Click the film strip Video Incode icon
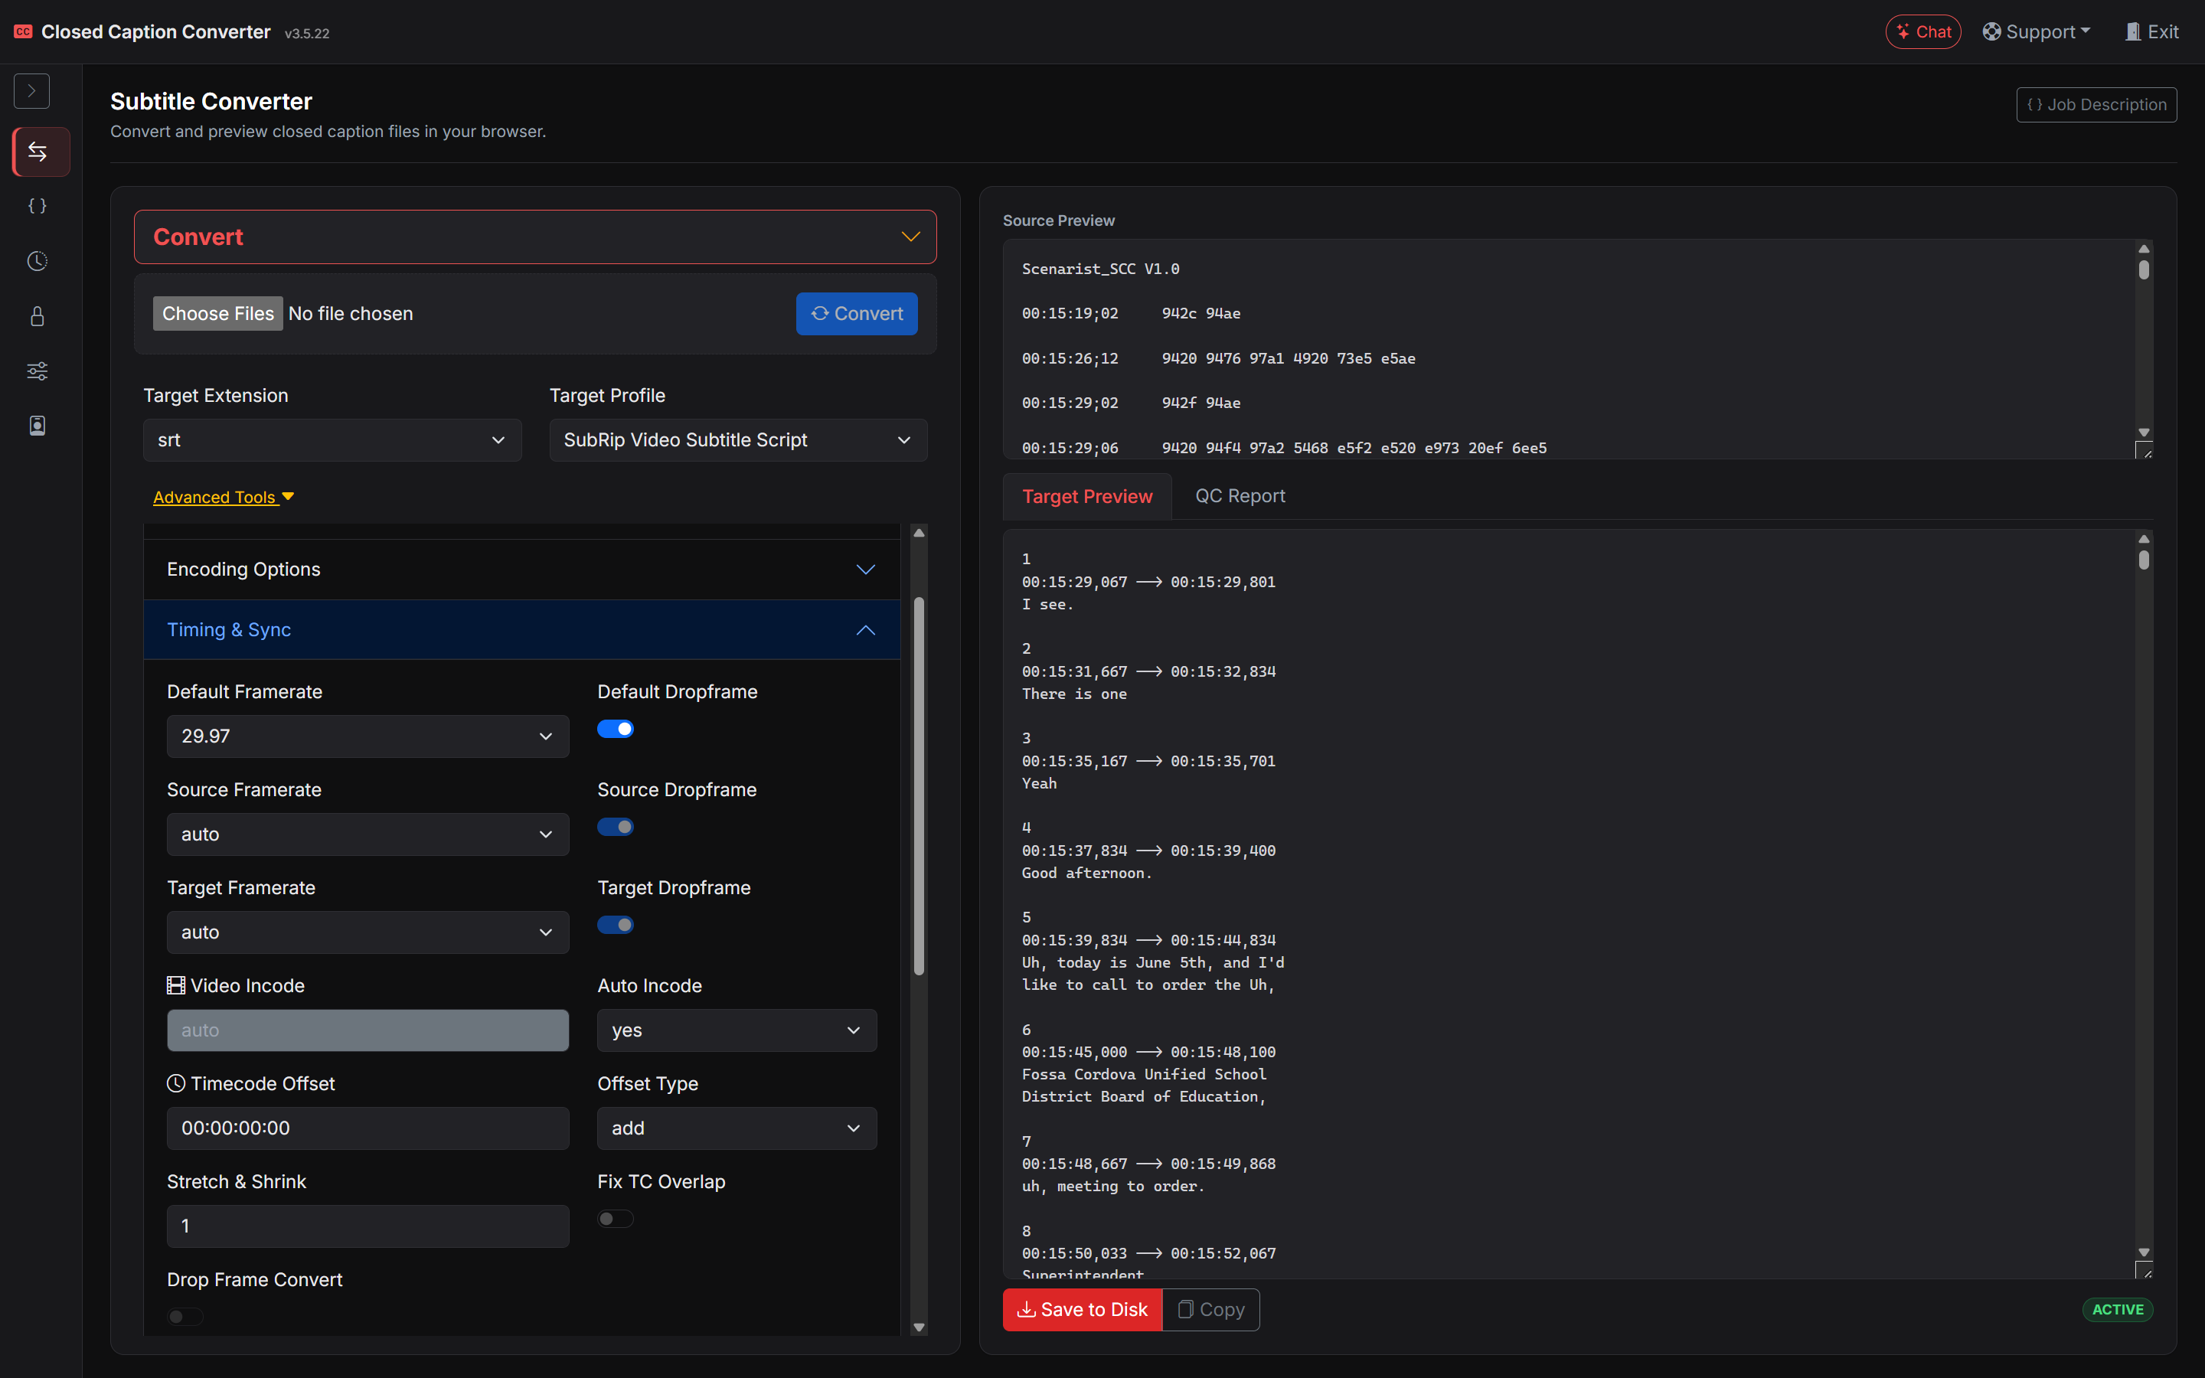Viewport: 2205px width, 1378px height. (x=176, y=985)
